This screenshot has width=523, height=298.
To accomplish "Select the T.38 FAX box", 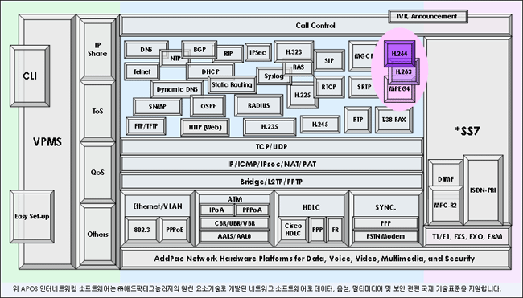I will 394,120.
